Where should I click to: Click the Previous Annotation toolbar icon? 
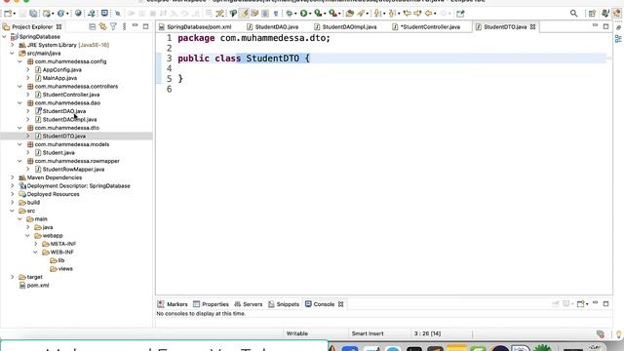pos(392,14)
